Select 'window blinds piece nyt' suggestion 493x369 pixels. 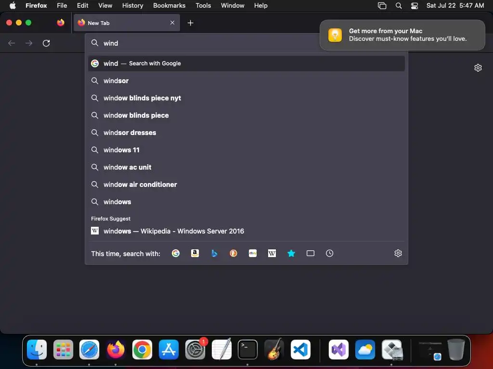246,98
